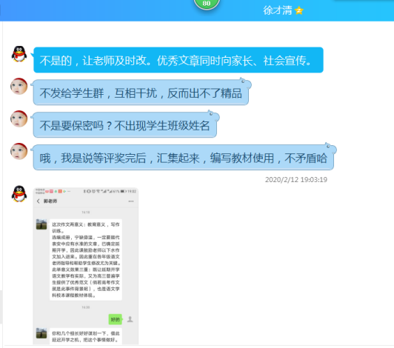The width and height of the screenshot is (394, 348).
Task: Click the landscape avatar beside 这次作文两意义
Action: (41, 224)
